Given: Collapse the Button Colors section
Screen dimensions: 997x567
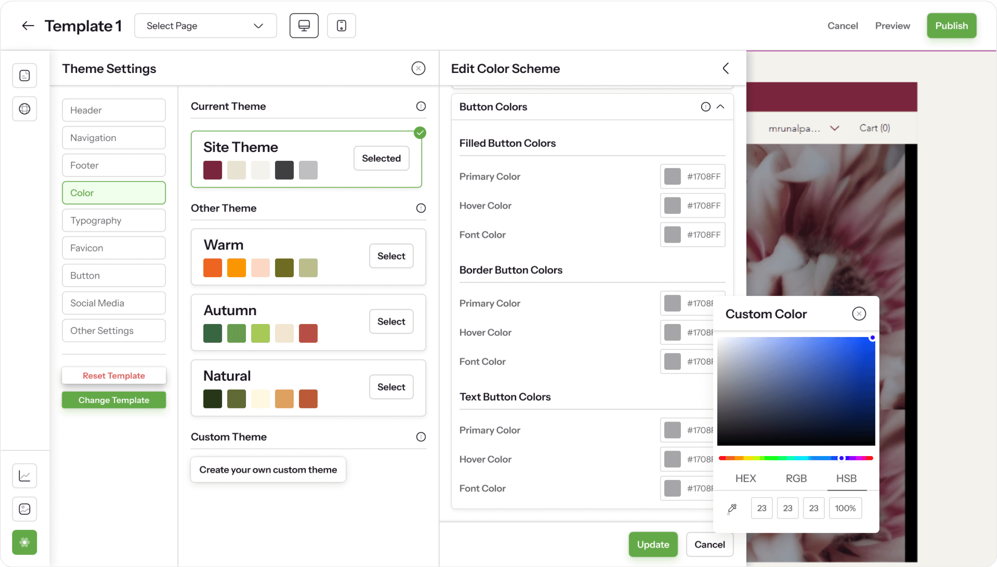Looking at the screenshot, I should click(x=720, y=107).
